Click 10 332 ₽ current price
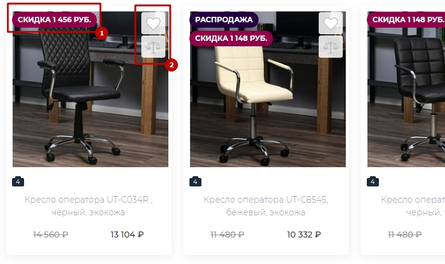 (x=304, y=235)
